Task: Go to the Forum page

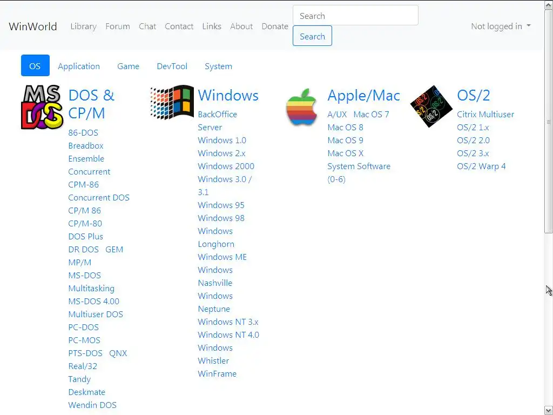Action: (x=117, y=26)
